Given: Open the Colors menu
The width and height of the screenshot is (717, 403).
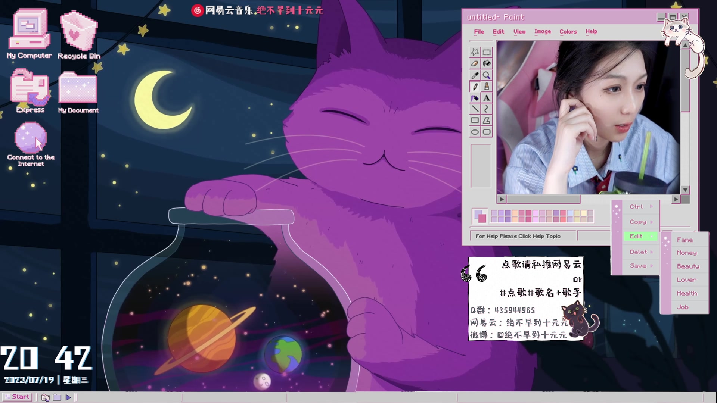Looking at the screenshot, I should 568,32.
